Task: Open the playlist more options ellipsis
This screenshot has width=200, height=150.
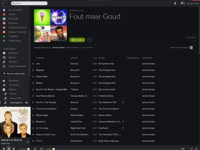Action: pyautogui.click(x=89, y=40)
